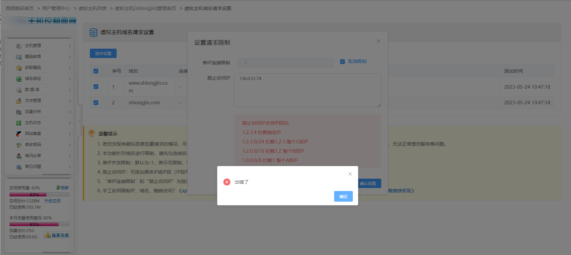The height and width of the screenshot is (255, 571).
Task: Expand the 修改密码 chevron
Action: coord(69,145)
